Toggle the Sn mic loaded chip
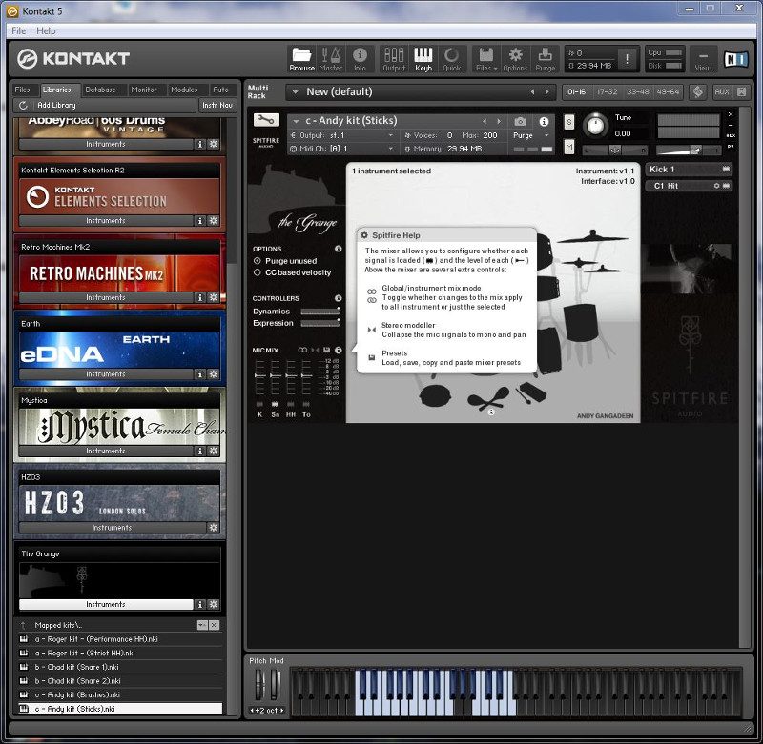763x744 pixels. (x=275, y=404)
